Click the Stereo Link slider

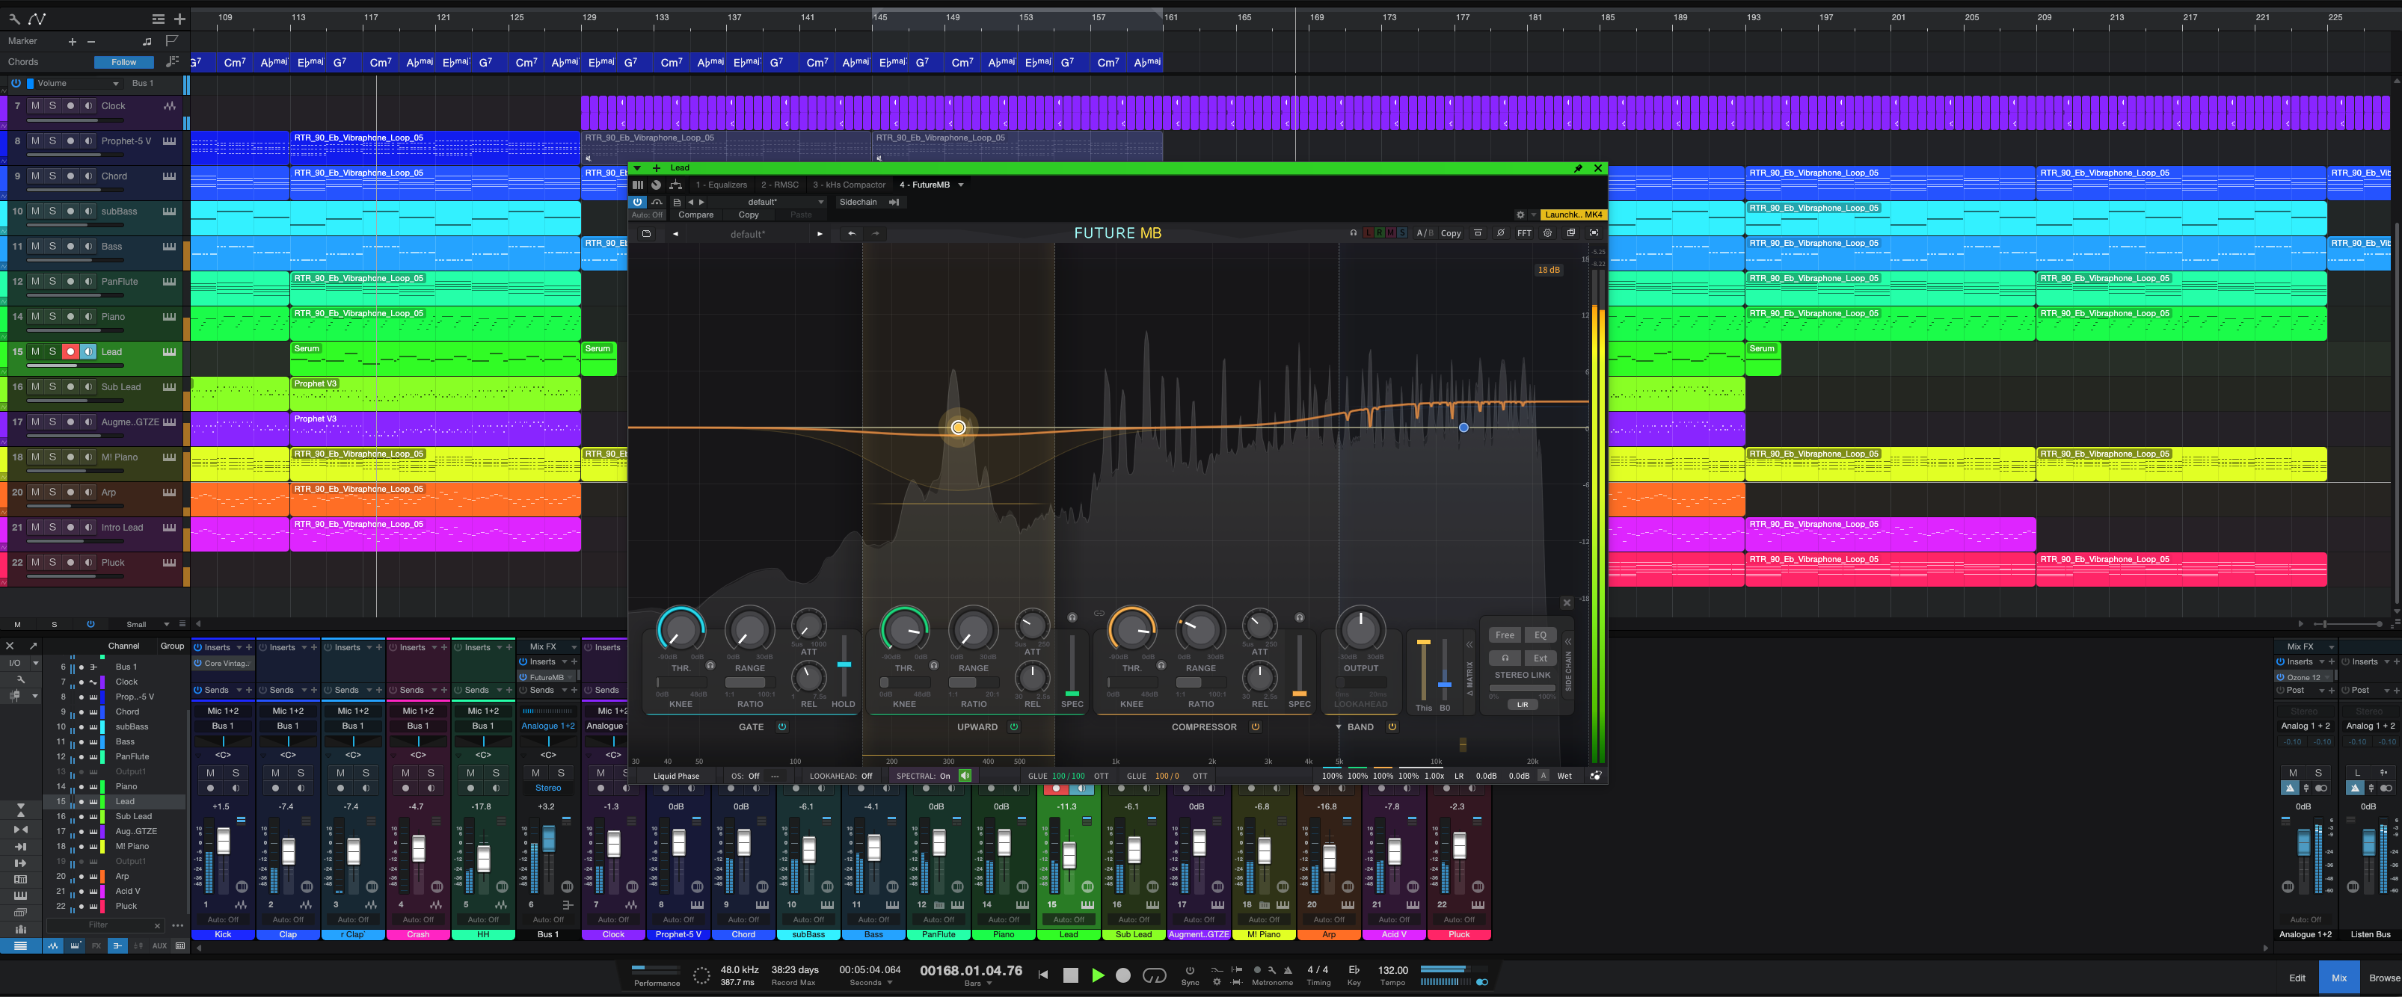1522,688
